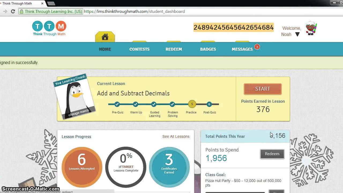The width and height of the screenshot is (343, 193).
Task: Open the REDEEM navigation item
Action: coord(174,49)
